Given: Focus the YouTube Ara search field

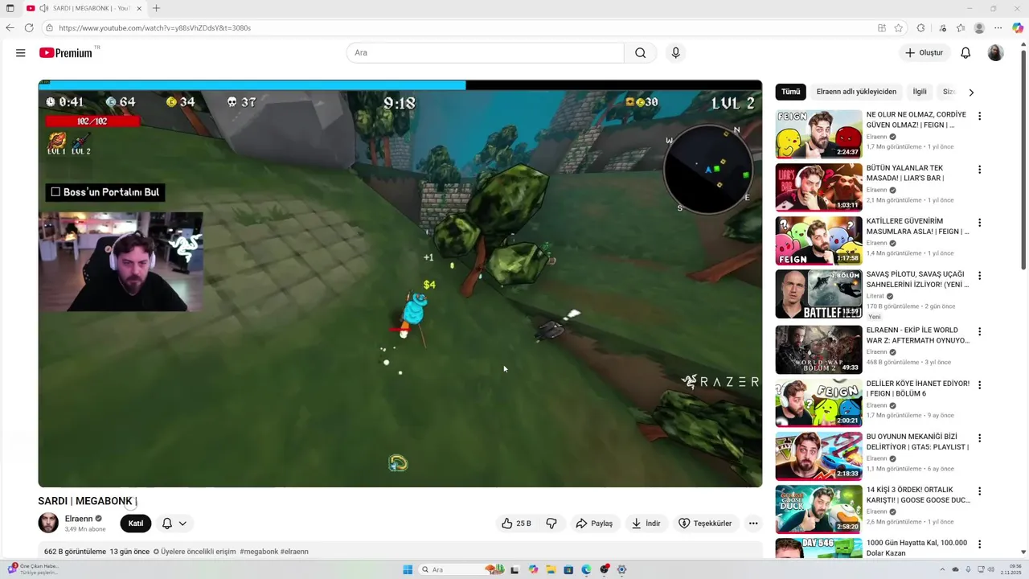Looking at the screenshot, I should click(486, 53).
